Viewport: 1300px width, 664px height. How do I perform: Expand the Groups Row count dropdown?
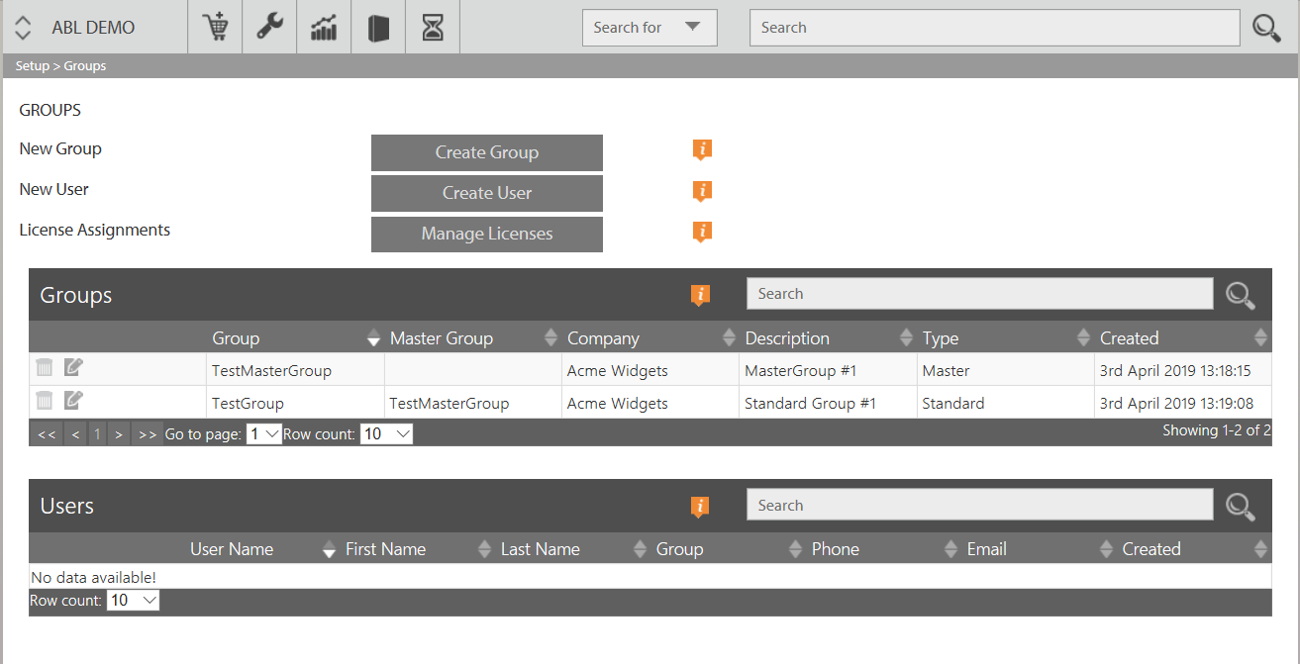(x=386, y=433)
